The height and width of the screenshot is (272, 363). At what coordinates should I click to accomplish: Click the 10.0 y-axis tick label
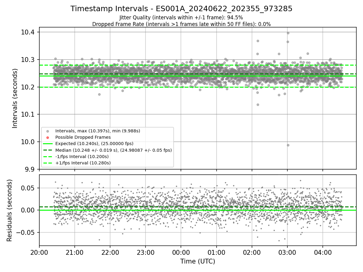coord(28,142)
